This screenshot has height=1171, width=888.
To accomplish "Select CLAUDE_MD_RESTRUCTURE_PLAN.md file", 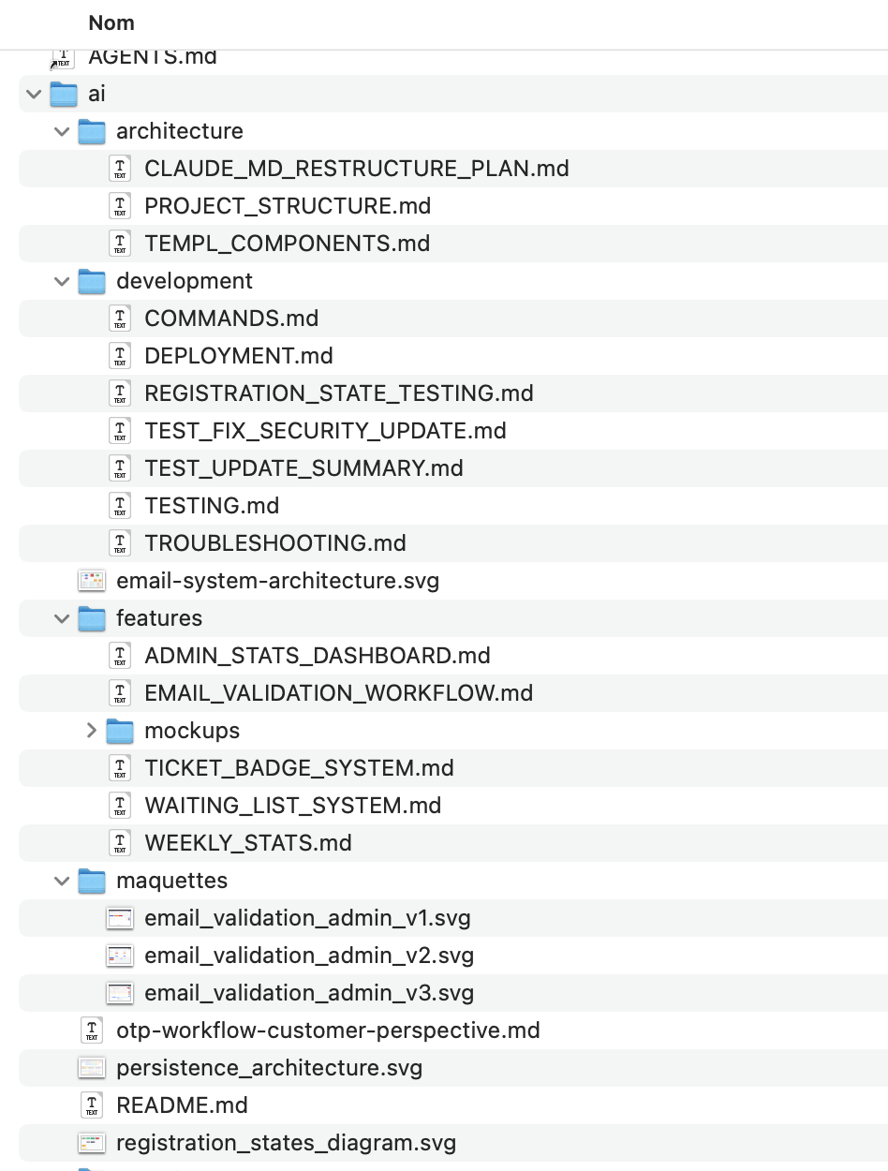I will click(x=356, y=169).
